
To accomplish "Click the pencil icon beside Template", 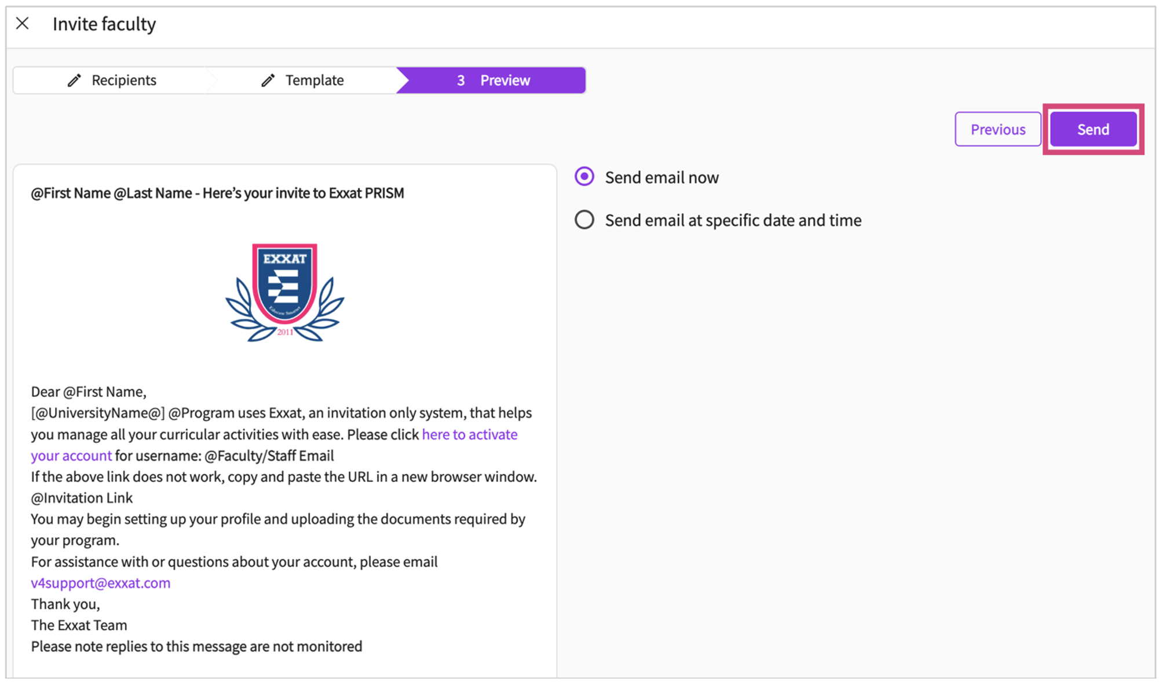I will [x=268, y=81].
